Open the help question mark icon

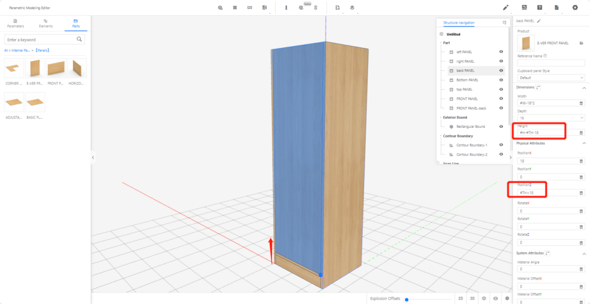point(540,7)
